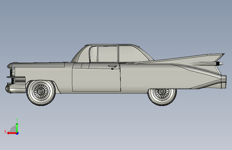The height and width of the screenshot is (150, 232).
Task: Click the red X axis arrow on triad
Action: (12, 133)
